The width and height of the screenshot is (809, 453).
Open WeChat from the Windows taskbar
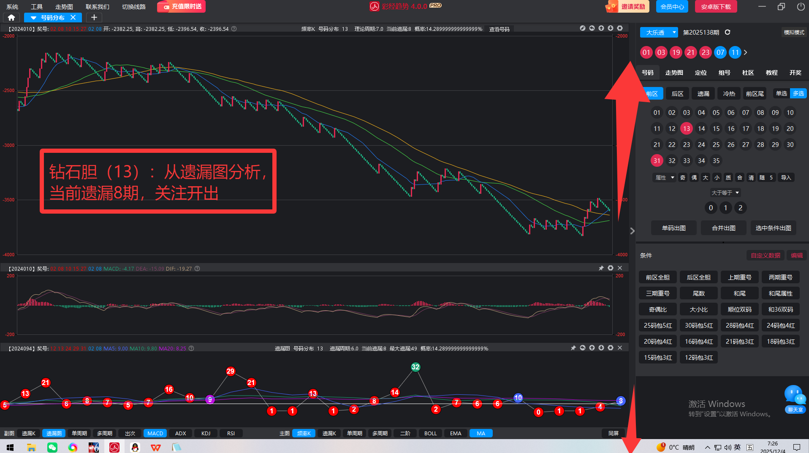pyautogui.click(x=52, y=447)
